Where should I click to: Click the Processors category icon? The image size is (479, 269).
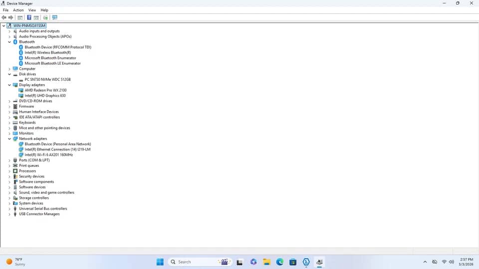click(x=15, y=171)
